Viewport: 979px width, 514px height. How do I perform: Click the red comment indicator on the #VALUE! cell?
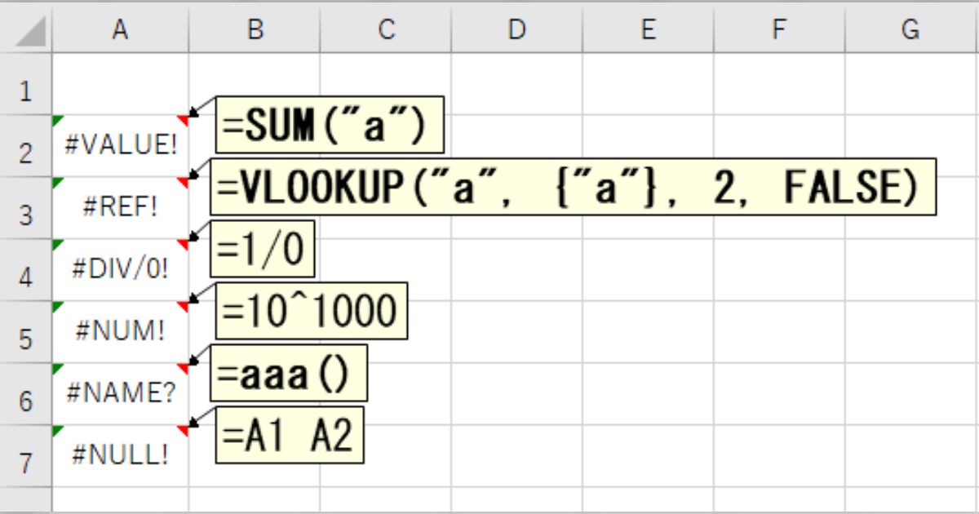pyautogui.click(x=183, y=120)
